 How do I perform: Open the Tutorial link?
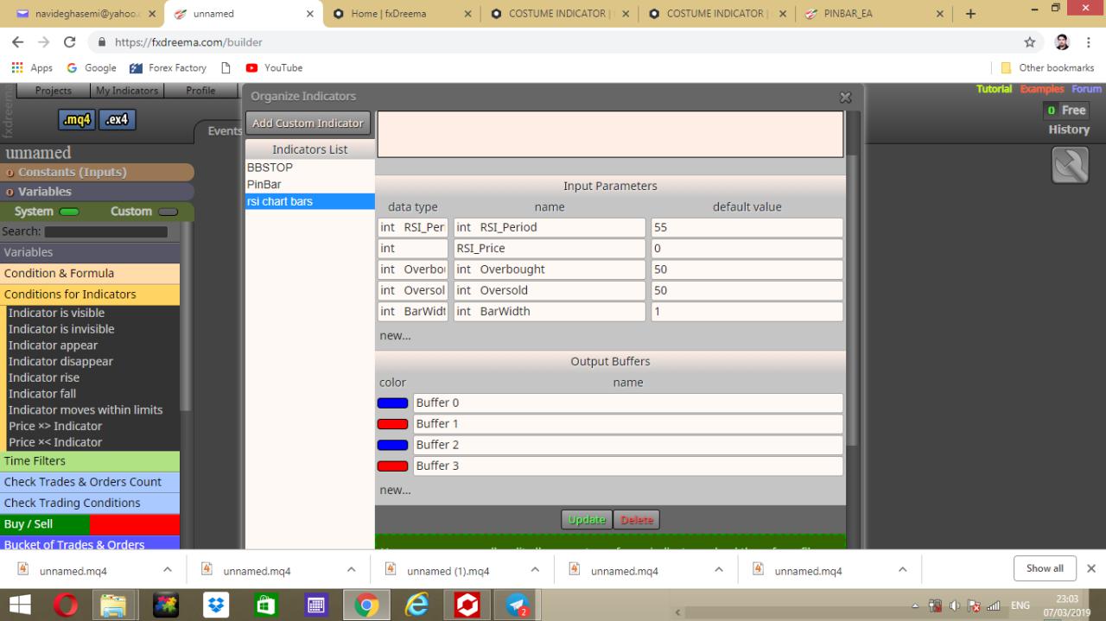pos(995,89)
